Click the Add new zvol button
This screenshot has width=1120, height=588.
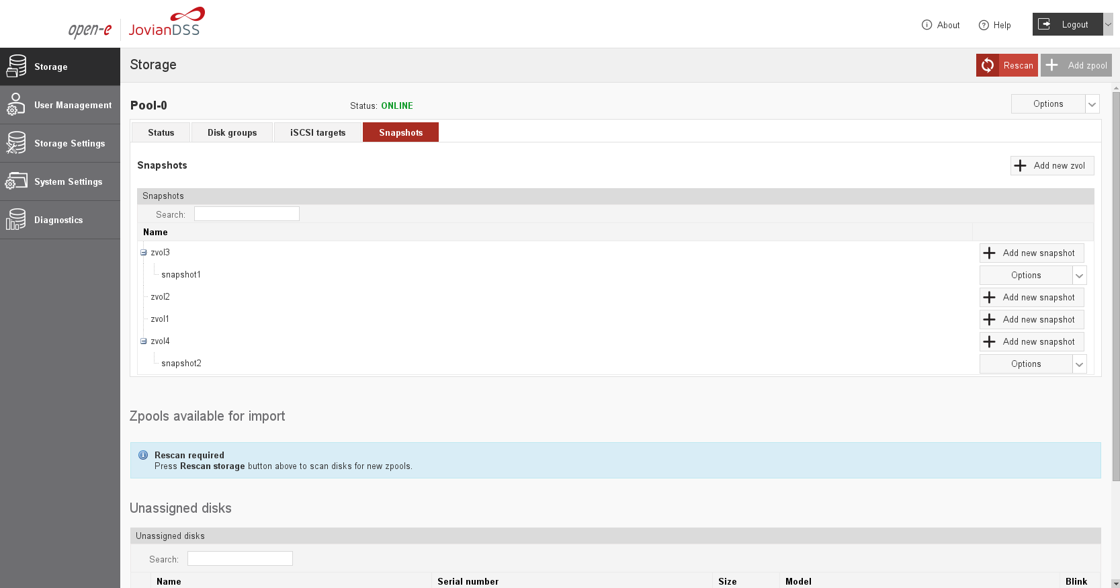coord(1051,166)
